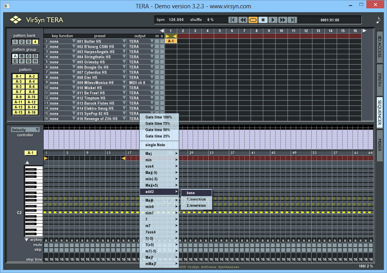This screenshot has height=273, width=387.
Task: Open key function dropdown for track 7
Action: point(73,72)
